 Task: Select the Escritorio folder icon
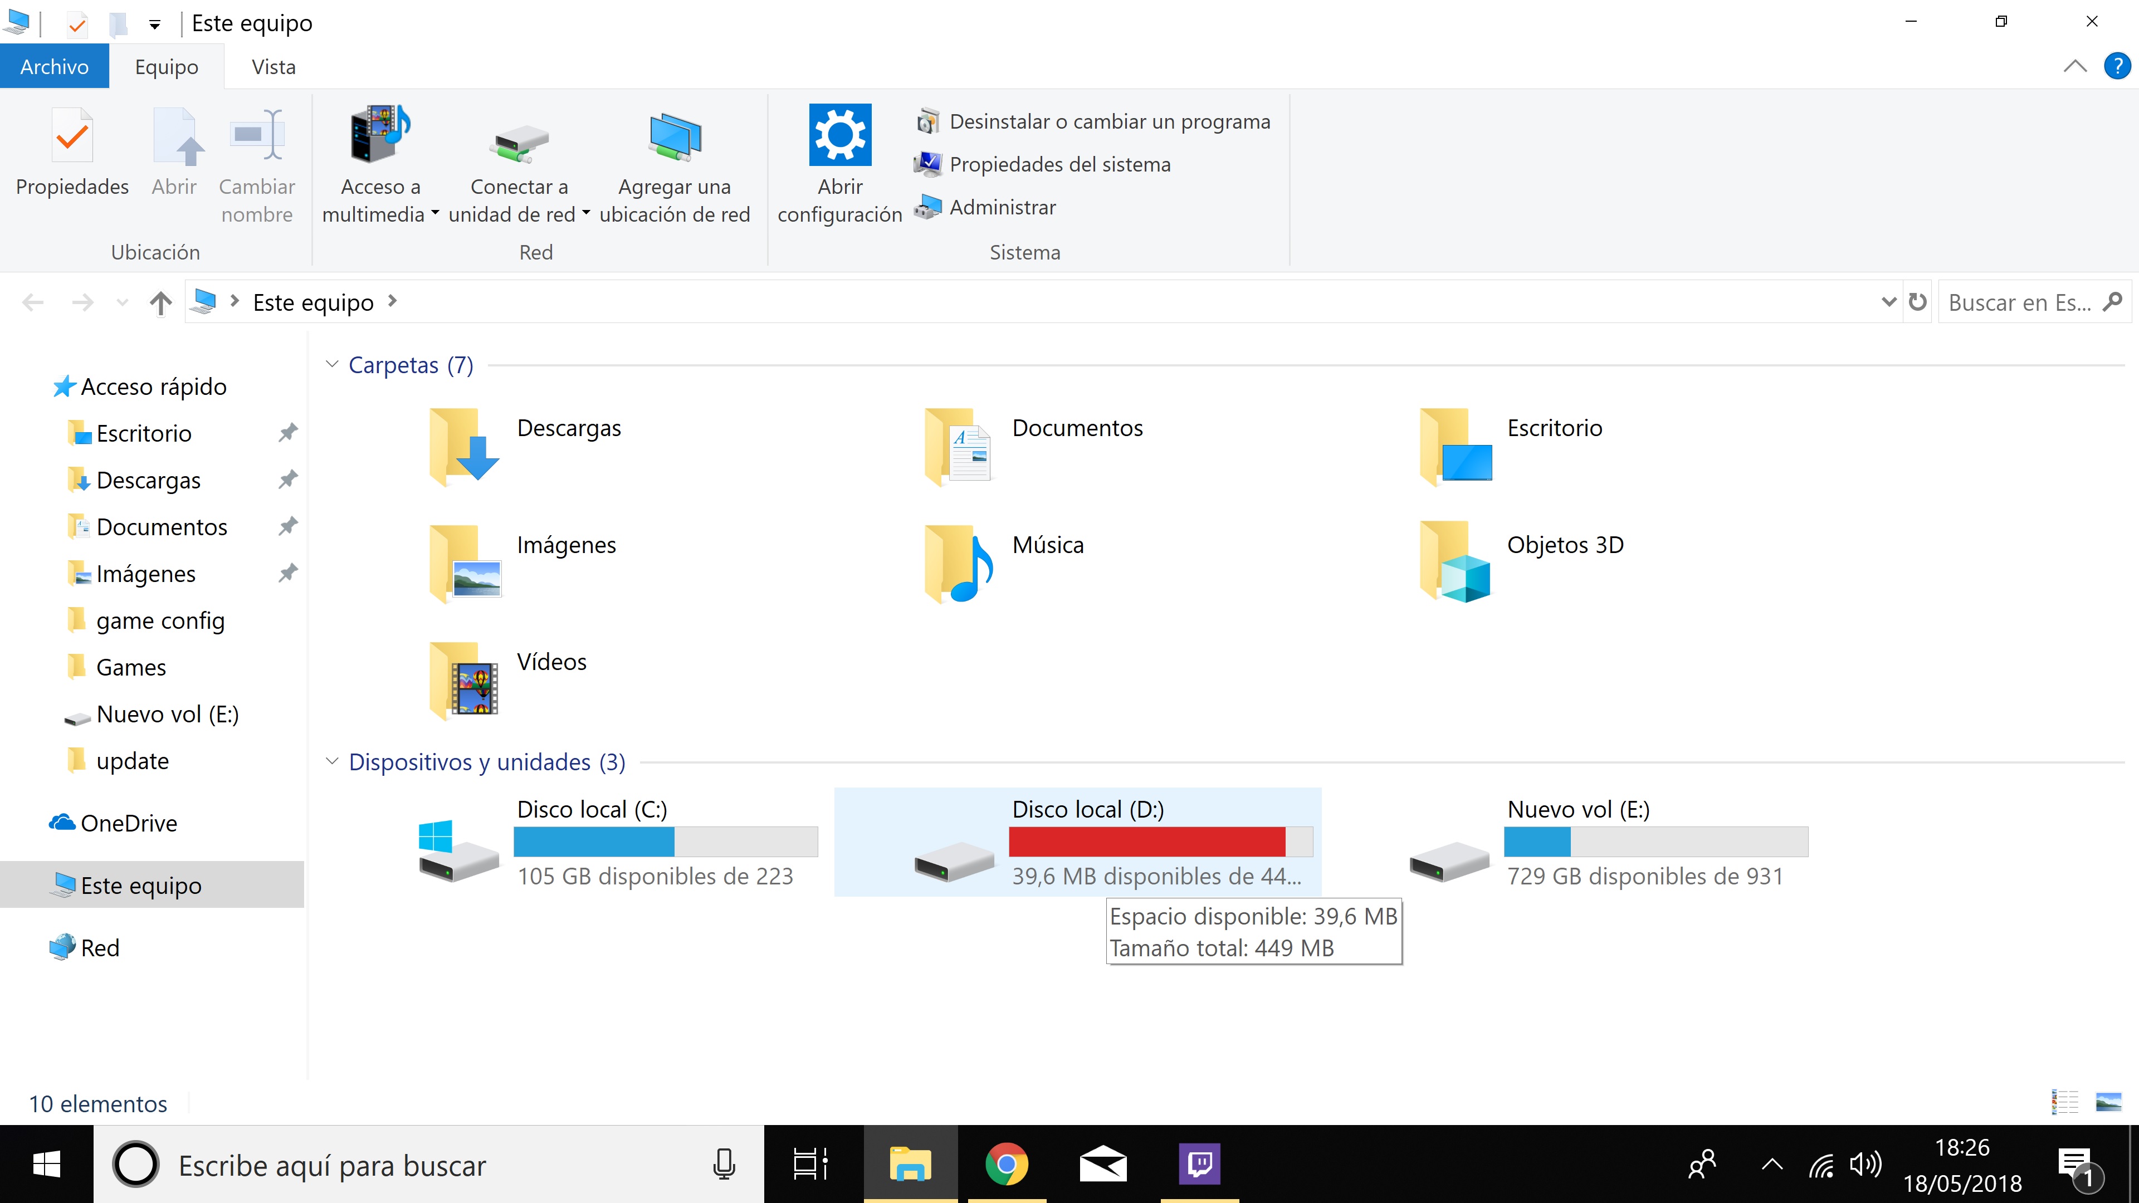coord(1455,447)
